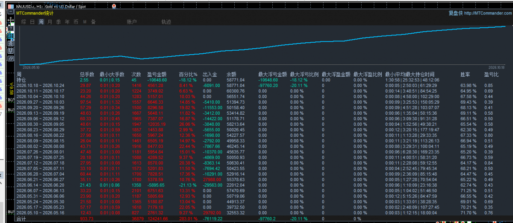Click the 124241.66 total profit value
513x223 pixels.
coord(157,219)
